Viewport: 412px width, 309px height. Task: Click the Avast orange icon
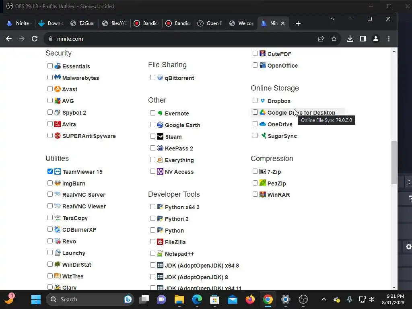tap(58, 89)
